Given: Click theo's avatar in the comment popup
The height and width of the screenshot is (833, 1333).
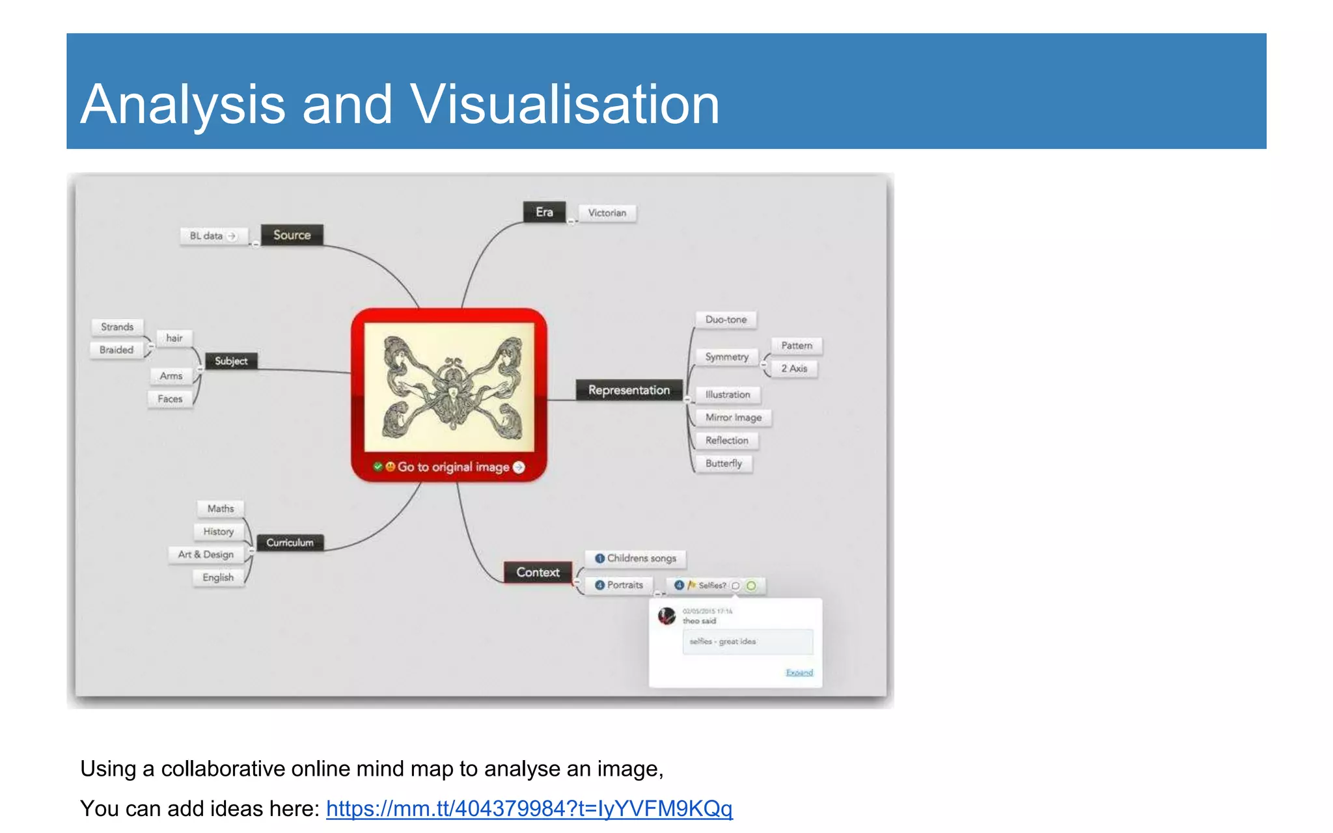Looking at the screenshot, I should (x=666, y=616).
